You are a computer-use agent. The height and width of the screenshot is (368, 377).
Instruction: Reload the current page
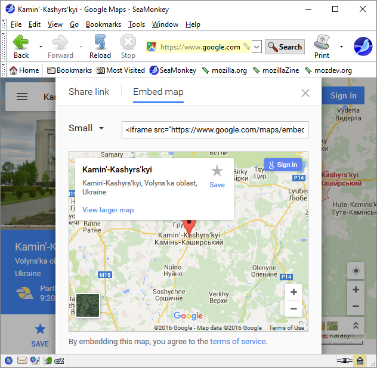[x=100, y=47]
